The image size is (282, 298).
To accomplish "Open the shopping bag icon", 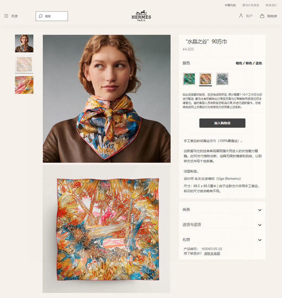I will (x=262, y=16).
